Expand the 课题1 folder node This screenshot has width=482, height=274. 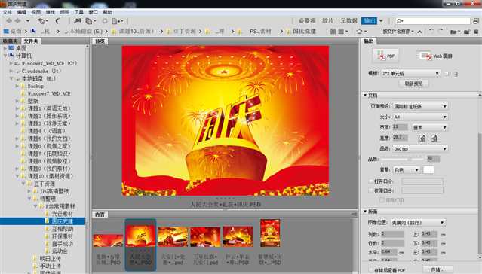click(17, 108)
